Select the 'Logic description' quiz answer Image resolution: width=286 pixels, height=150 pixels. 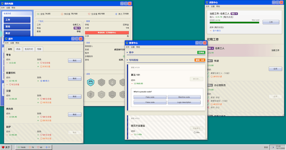(x=184, y=102)
